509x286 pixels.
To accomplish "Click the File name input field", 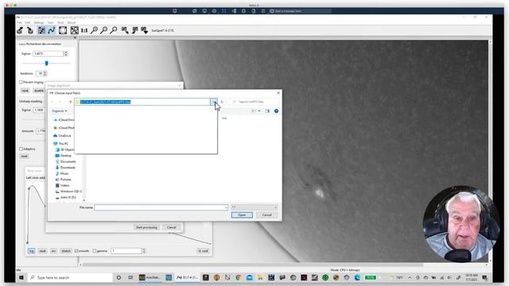I will coord(161,207).
